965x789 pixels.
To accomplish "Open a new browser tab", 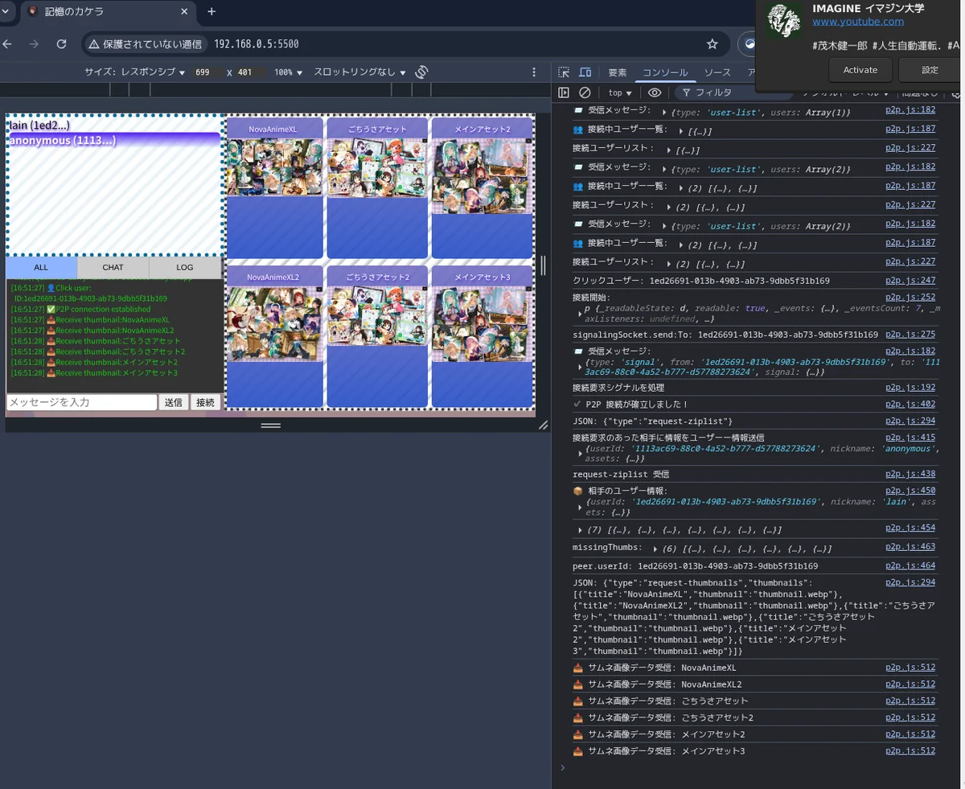I will tap(211, 12).
